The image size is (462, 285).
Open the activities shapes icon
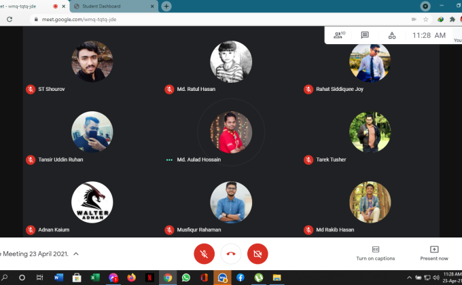click(x=392, y=35)
